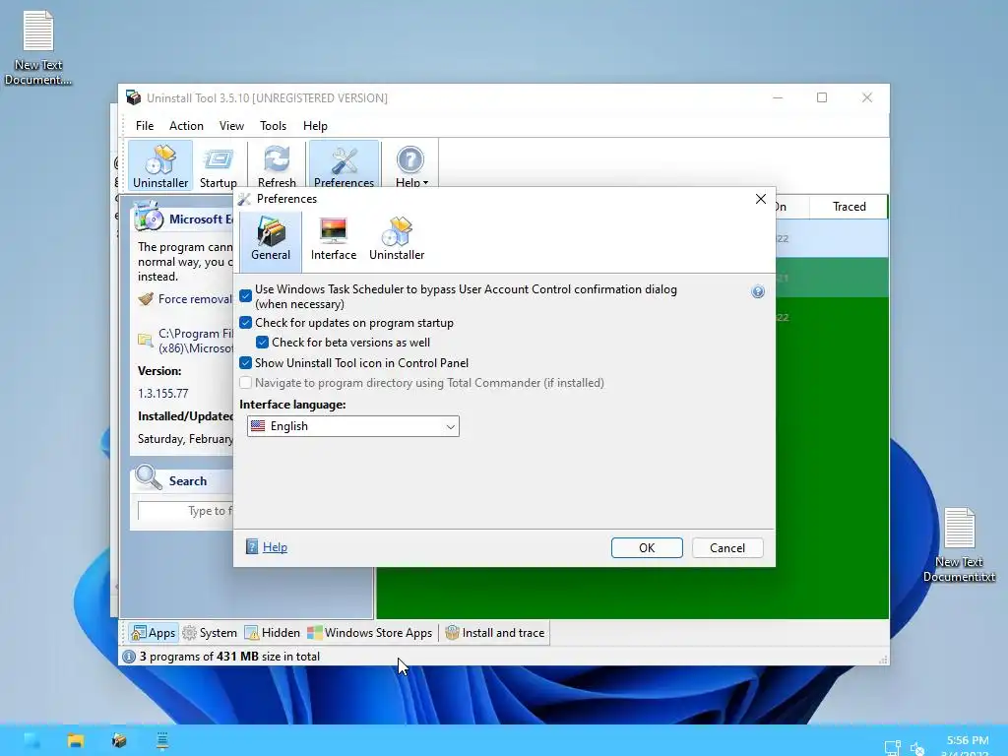Switch to the Uninstaller preferences tab
The image size is (1008, 756).
pos(397,238)
